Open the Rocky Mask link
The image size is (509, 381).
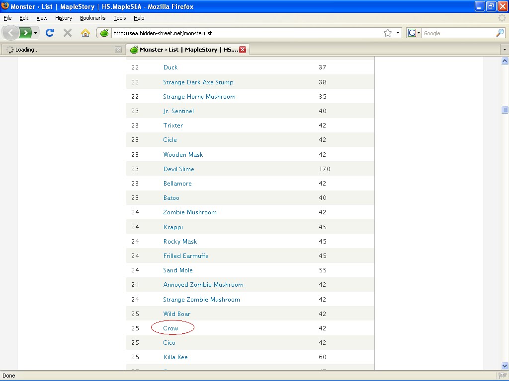[x=180, y=242]
